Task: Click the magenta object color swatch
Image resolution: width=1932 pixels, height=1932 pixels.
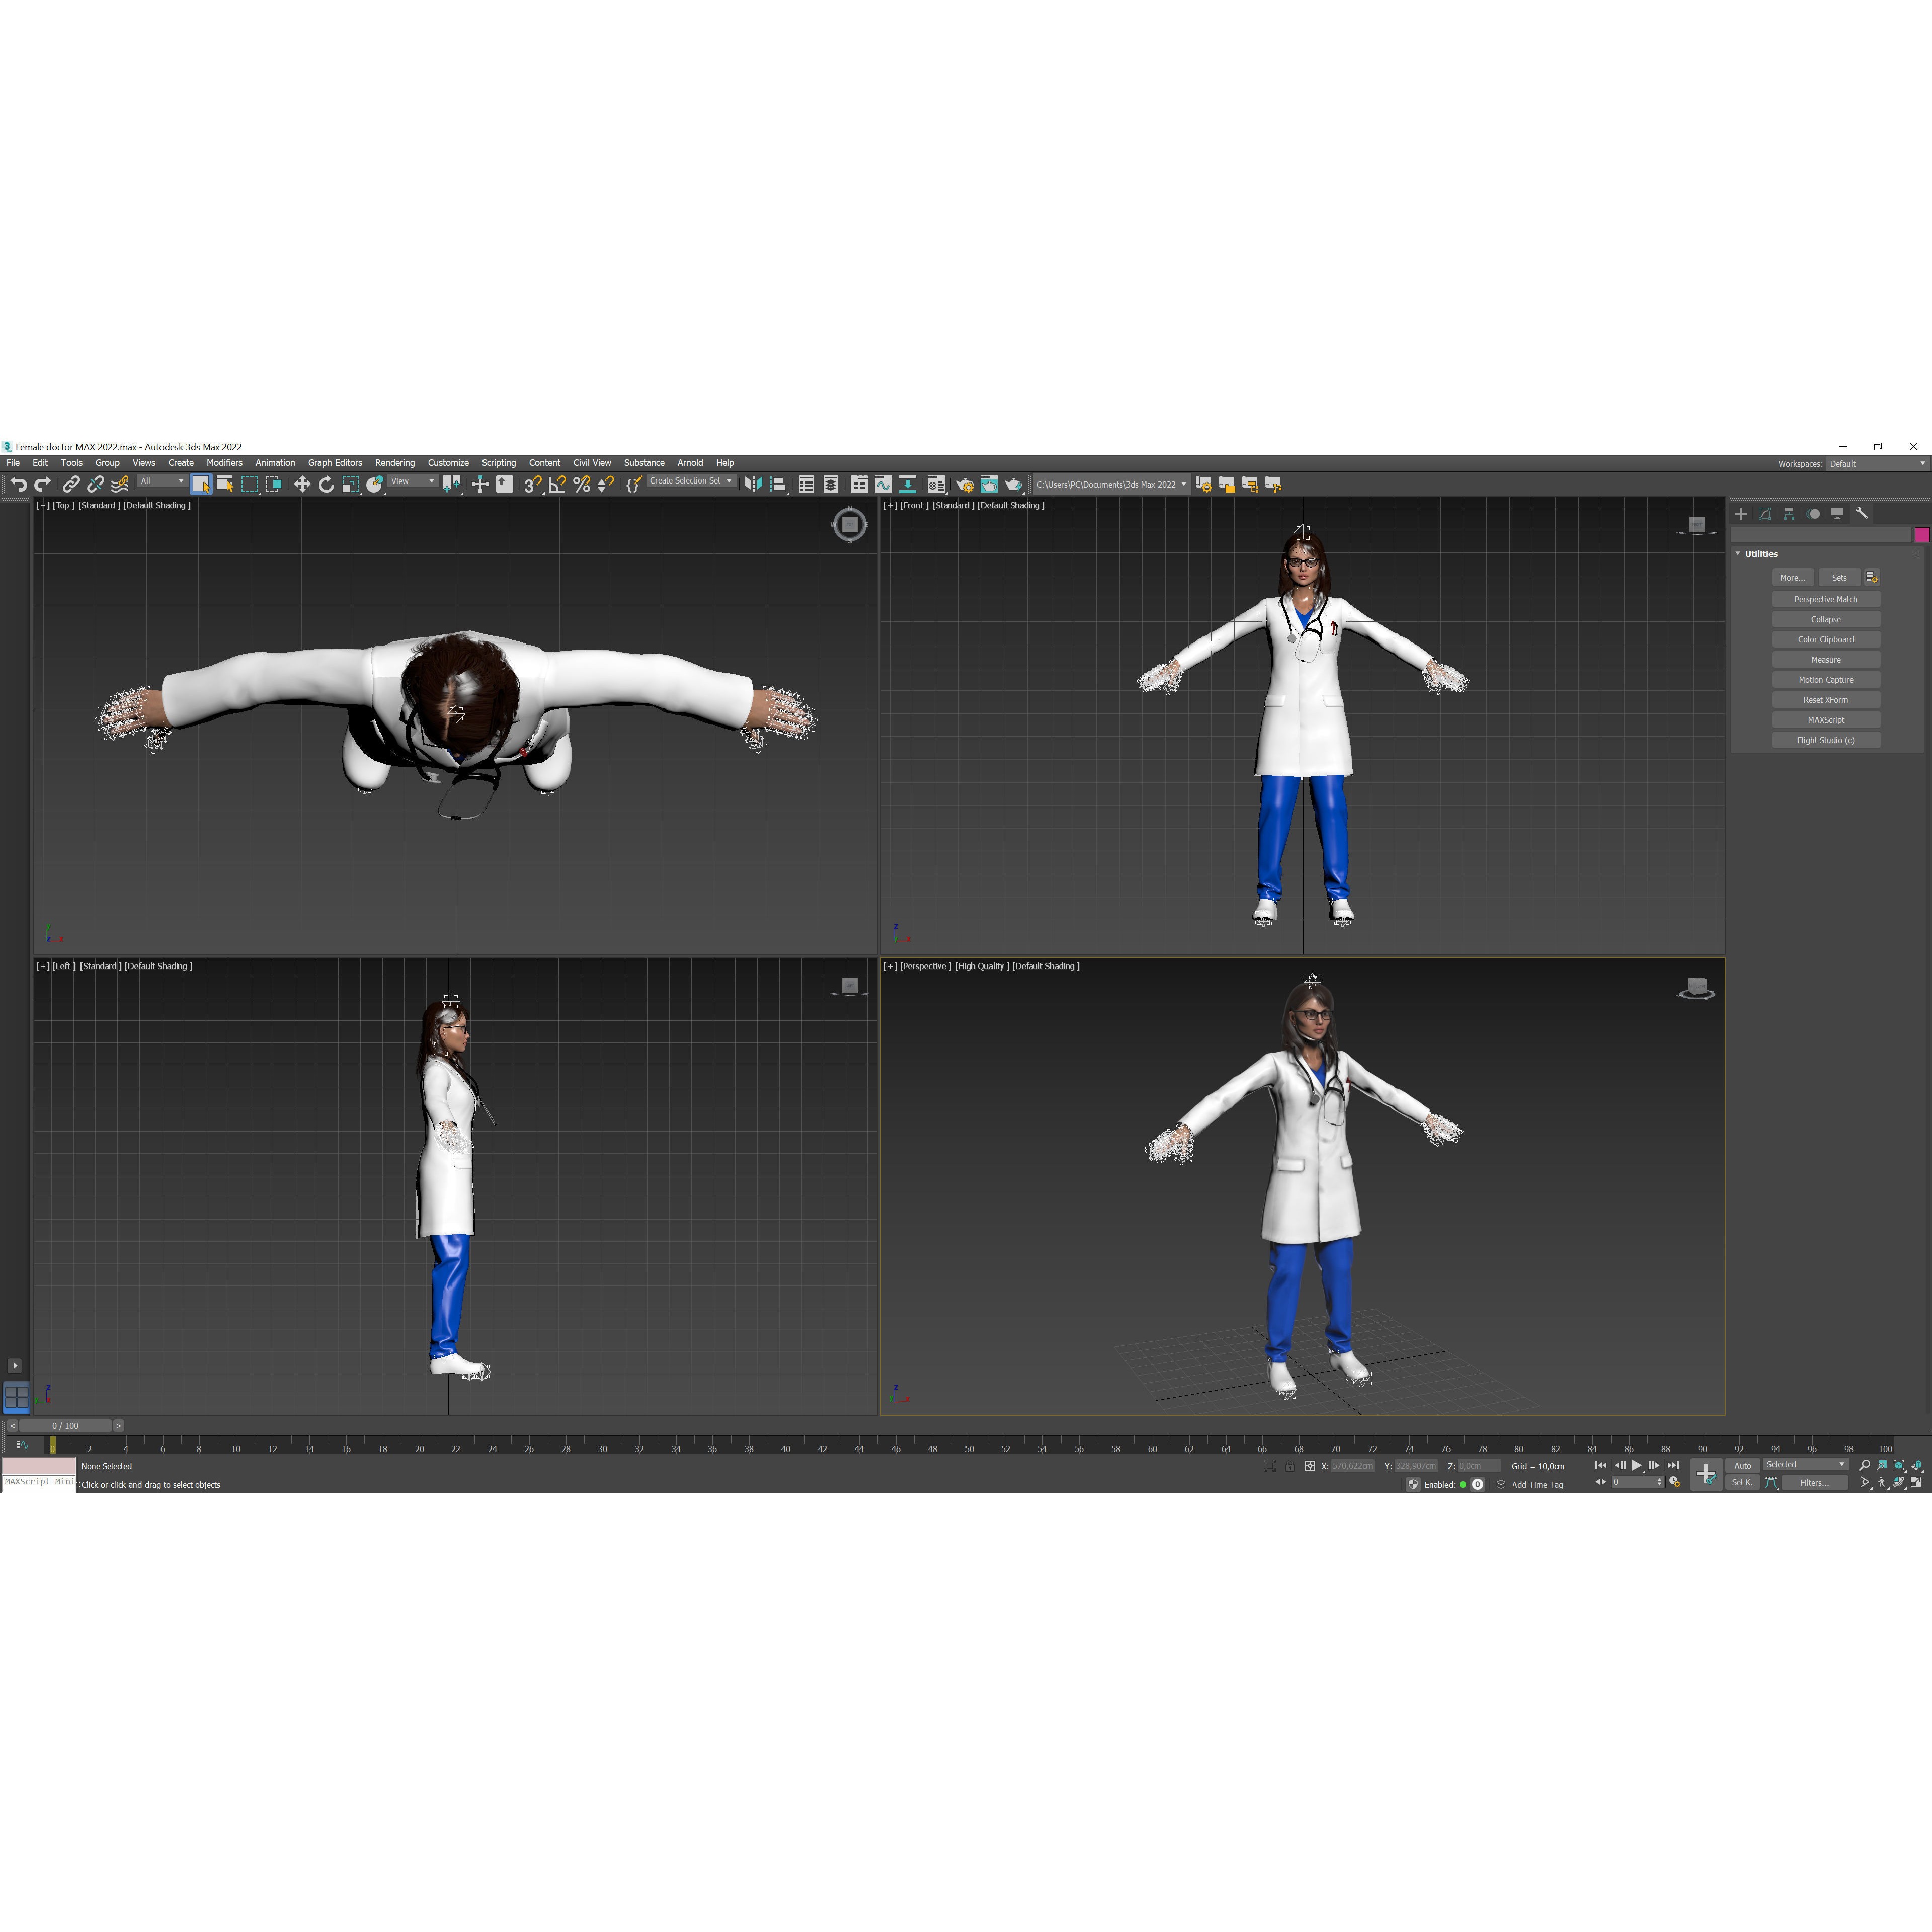Action: pos(1922,536)
